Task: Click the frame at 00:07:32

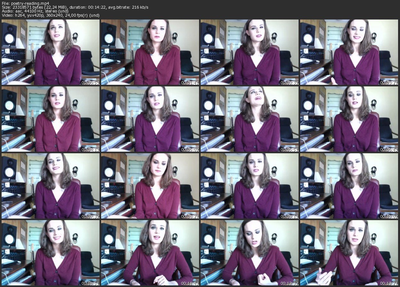Action: point(51,186)
